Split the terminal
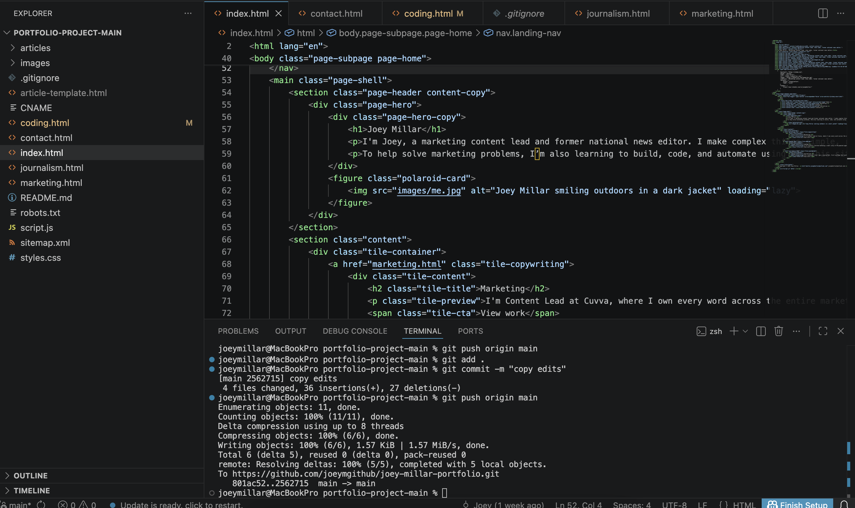855x508 pixels. tap(761, 331)
